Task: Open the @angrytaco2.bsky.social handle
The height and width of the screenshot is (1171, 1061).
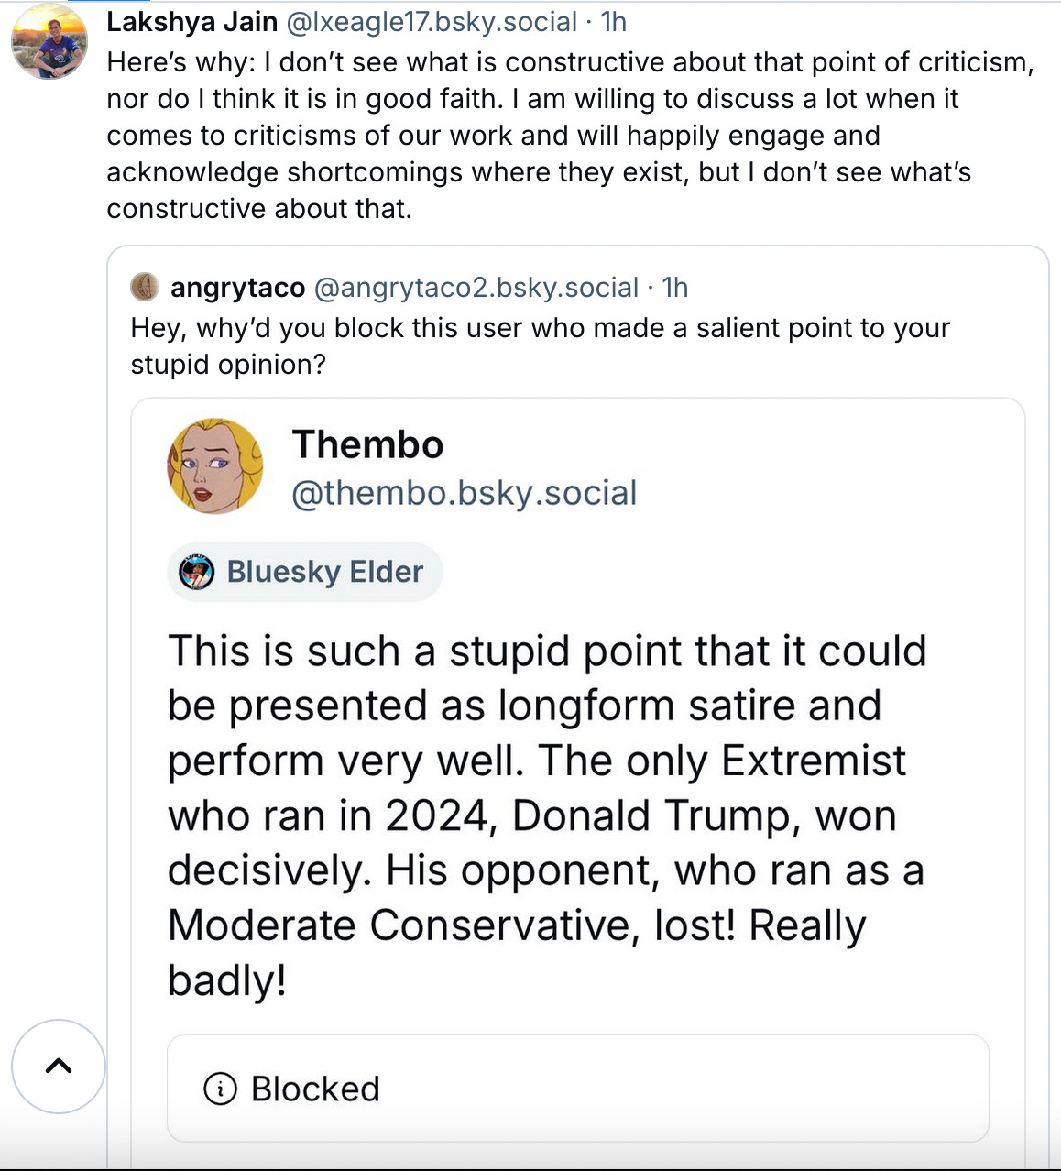Action: [476, 288]
